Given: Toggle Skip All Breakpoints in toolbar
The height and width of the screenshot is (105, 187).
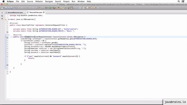Looking at the screenshot, I should (x=15, y=8).
